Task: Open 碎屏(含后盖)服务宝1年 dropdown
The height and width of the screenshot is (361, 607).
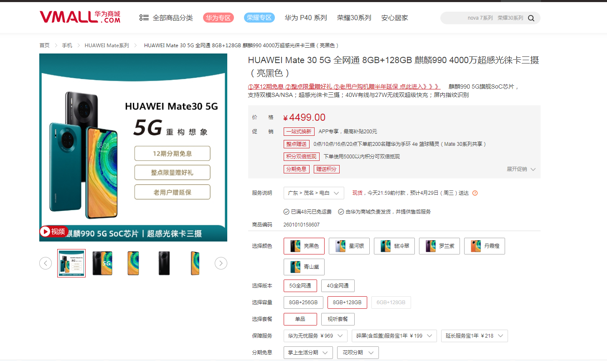Action: click(x=394, y=336)
